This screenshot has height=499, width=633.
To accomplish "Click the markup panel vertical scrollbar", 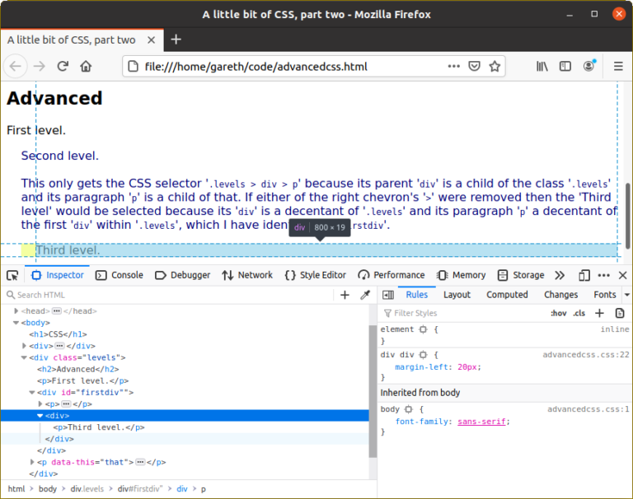I will (x=373, y=391).
